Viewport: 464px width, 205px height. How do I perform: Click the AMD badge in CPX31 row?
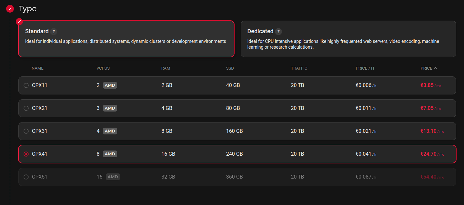tap(110, 131)
